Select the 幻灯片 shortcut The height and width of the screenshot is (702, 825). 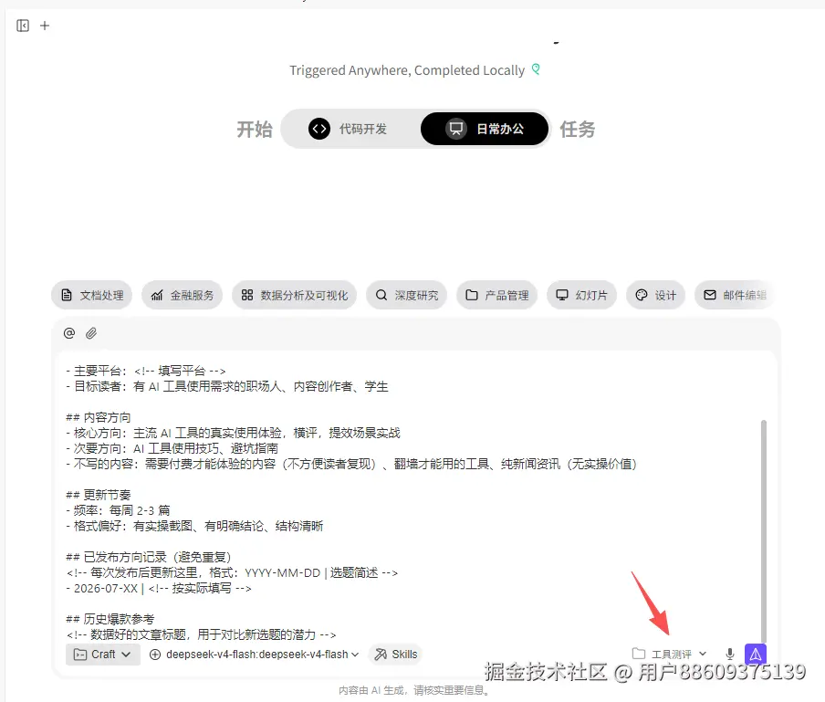[x=581, y=295]
